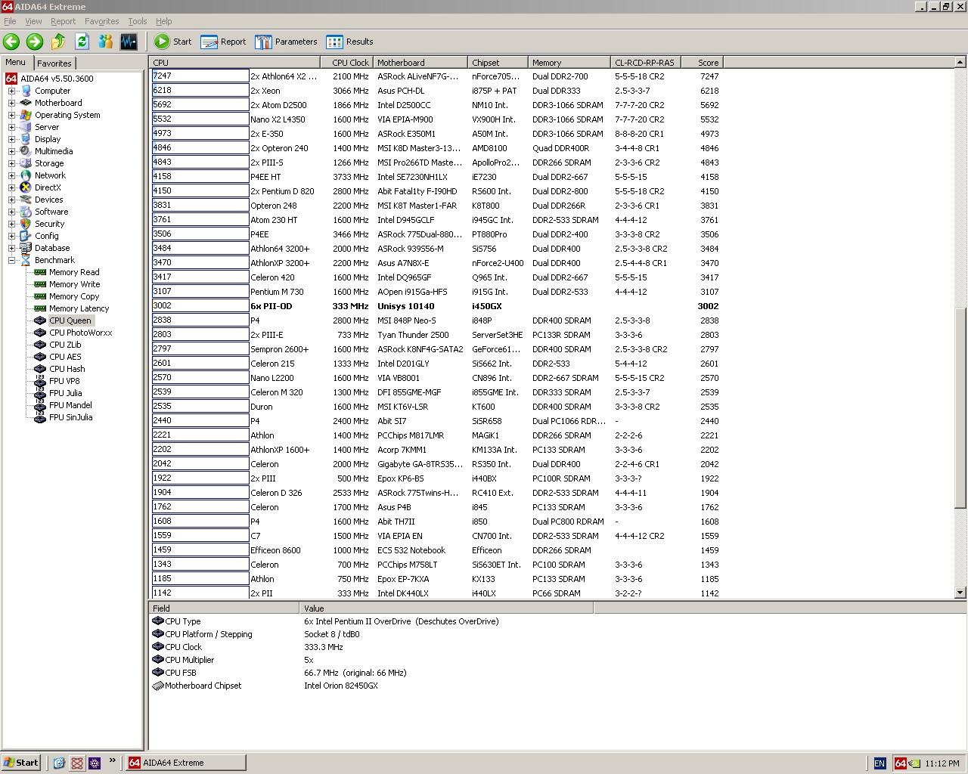Click the Refresh toolbar icon
The height and width of the screenshot is (774, 968).
coord(82,42)
